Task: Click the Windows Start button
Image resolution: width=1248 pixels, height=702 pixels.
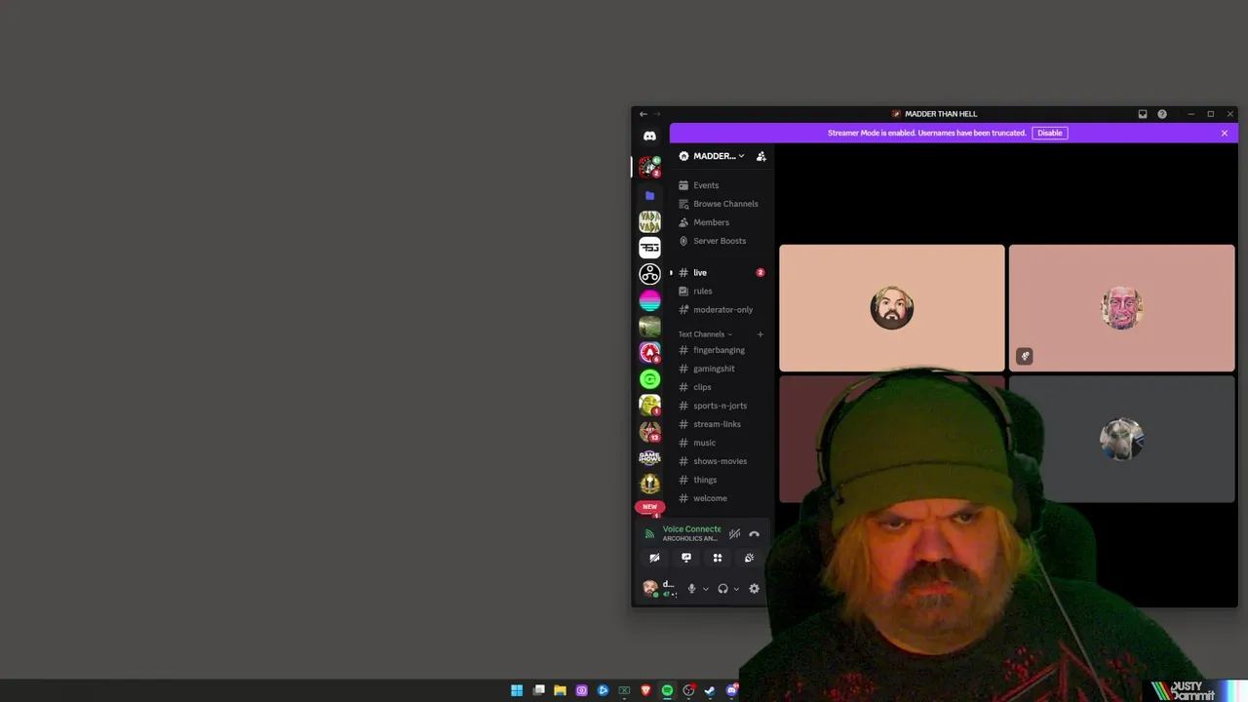Action: (517, 690)
